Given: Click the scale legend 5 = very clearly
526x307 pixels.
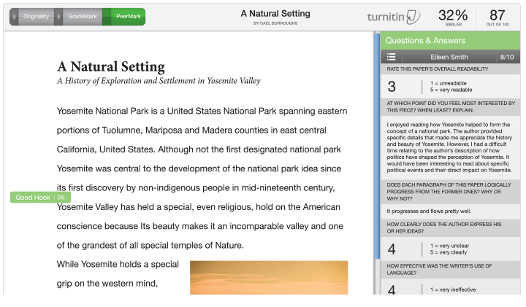Looking at the screenshot, I should (x=449, y=252).
